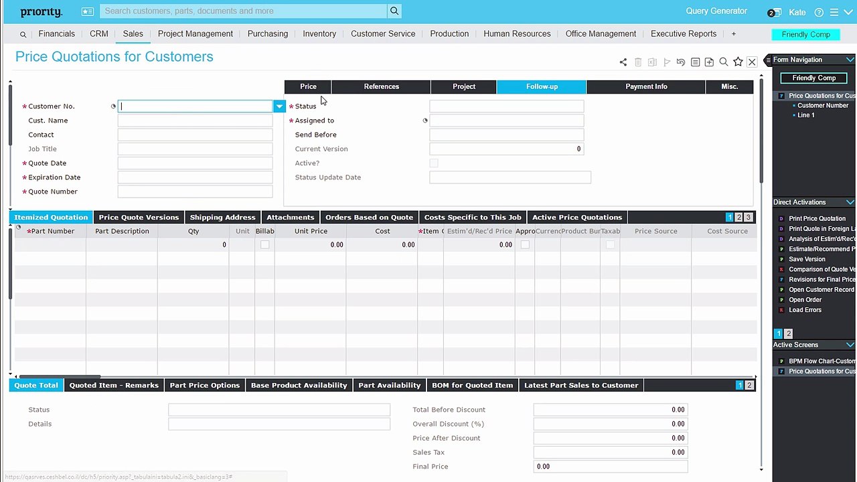Viewport: 857px width, 482px height.
Task: Open the Part Price Options tab
Action: (x=204, y=386)
